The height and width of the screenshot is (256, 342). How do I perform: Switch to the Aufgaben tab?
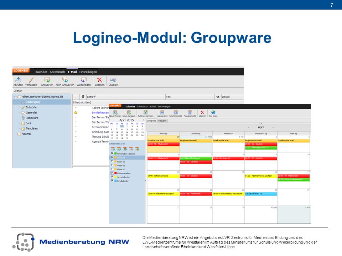tap(162, 121)
